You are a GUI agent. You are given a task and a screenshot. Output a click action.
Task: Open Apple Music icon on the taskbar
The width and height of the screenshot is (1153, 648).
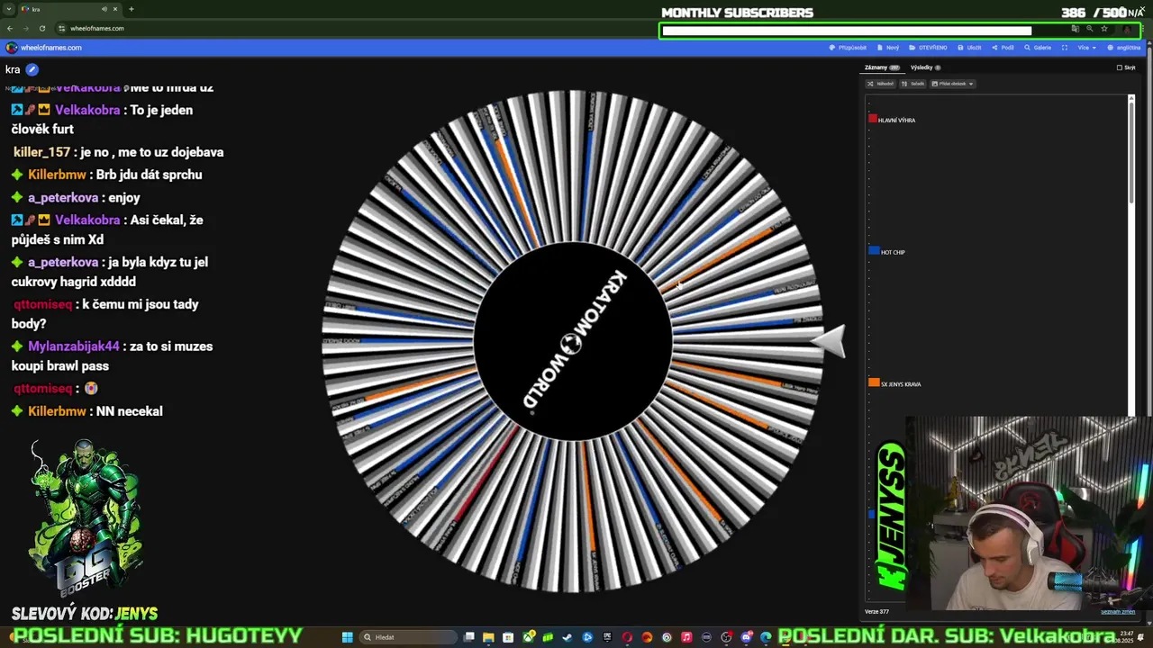point(686,637)
